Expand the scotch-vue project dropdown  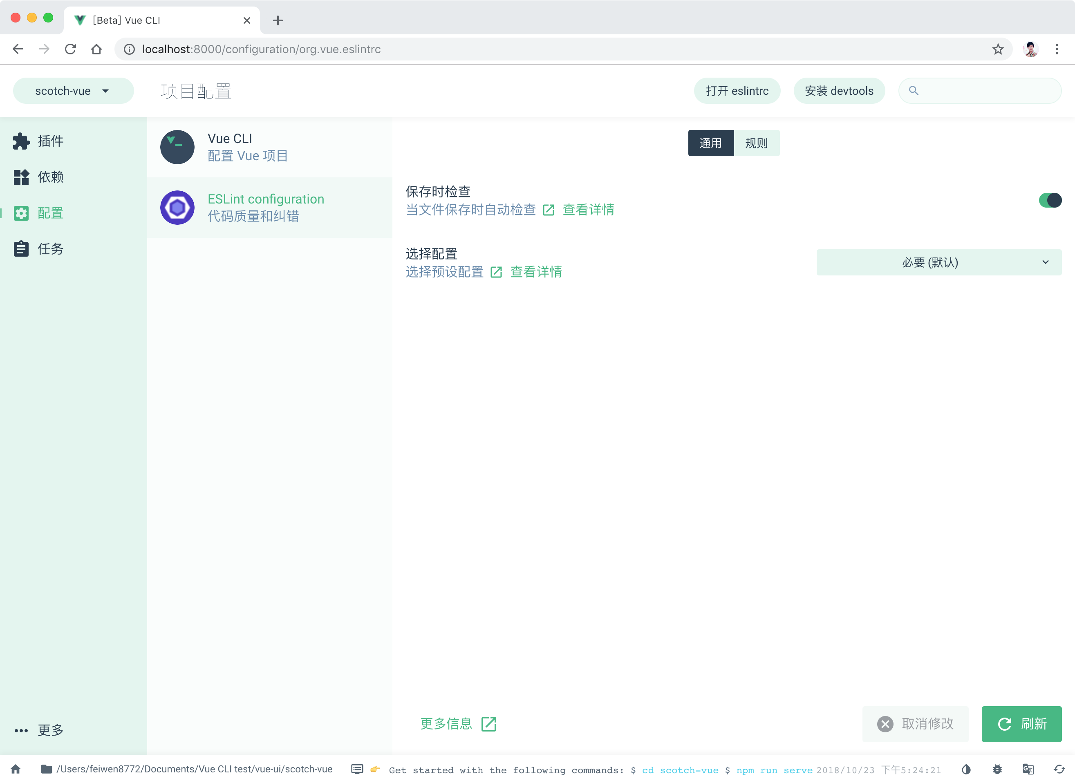[x=74, y=91]
